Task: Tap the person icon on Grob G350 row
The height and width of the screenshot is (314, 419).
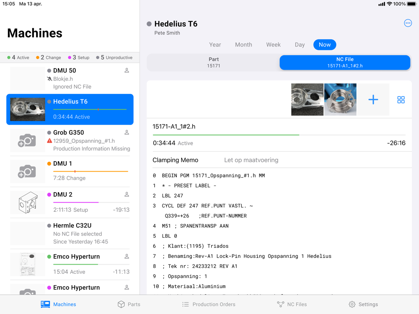Action: (127, 132)
